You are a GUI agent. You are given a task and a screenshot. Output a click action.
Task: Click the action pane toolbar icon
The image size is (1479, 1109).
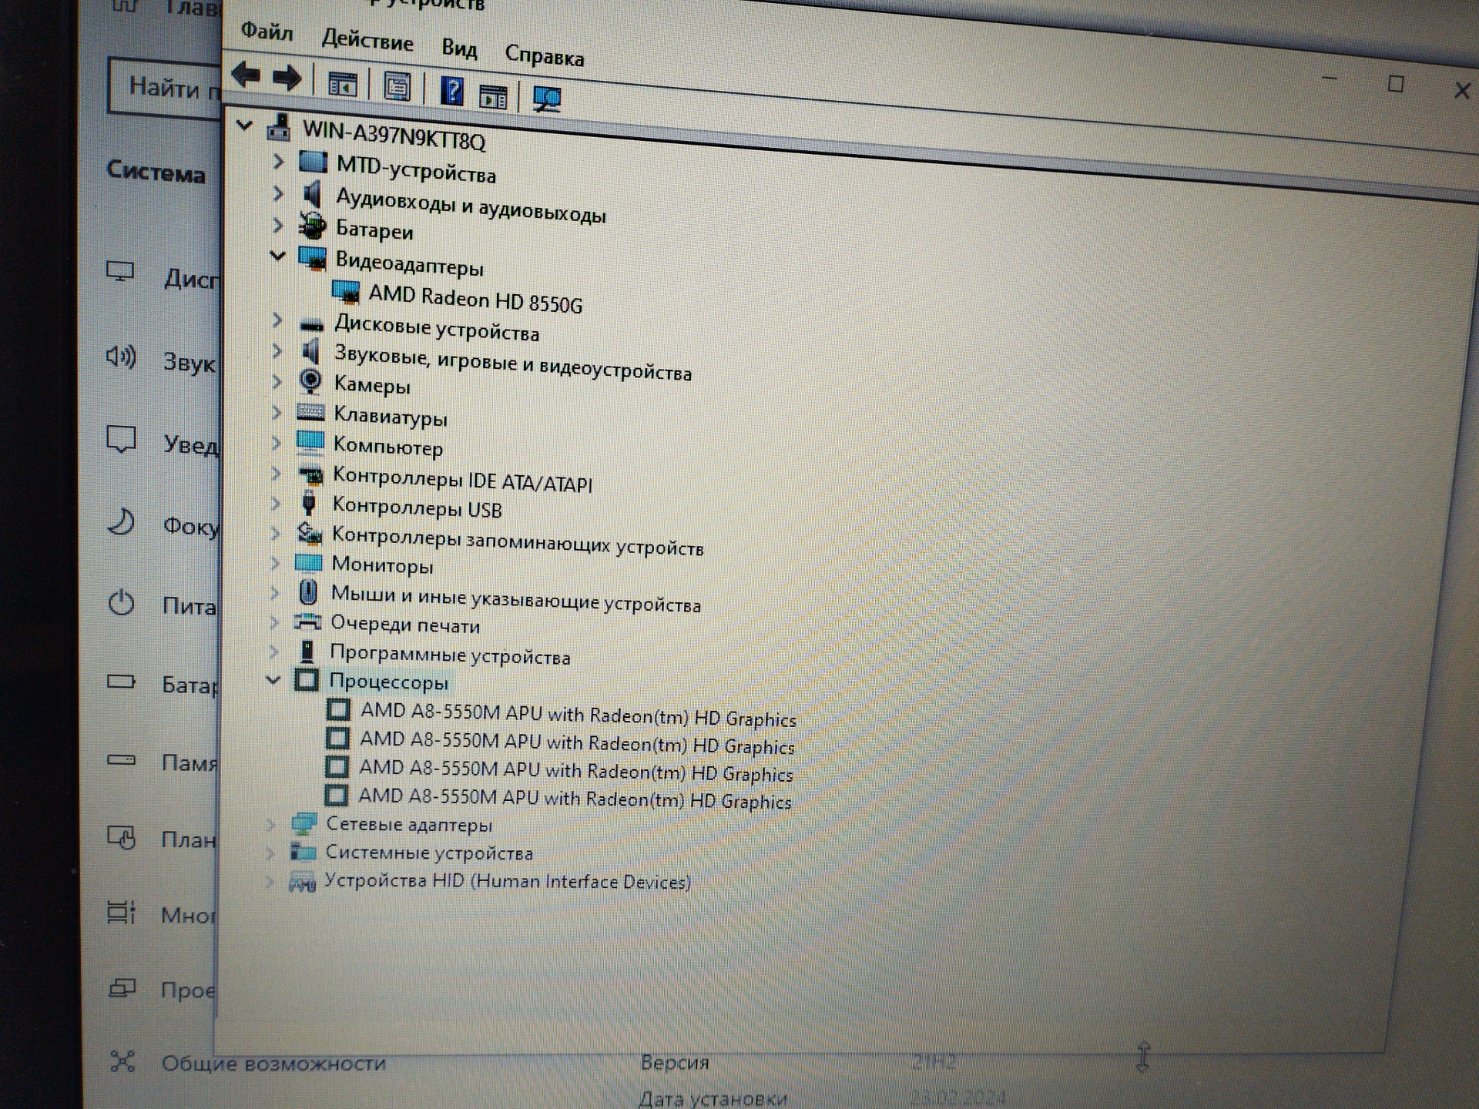pyautogui.click(x=493, y=96)
